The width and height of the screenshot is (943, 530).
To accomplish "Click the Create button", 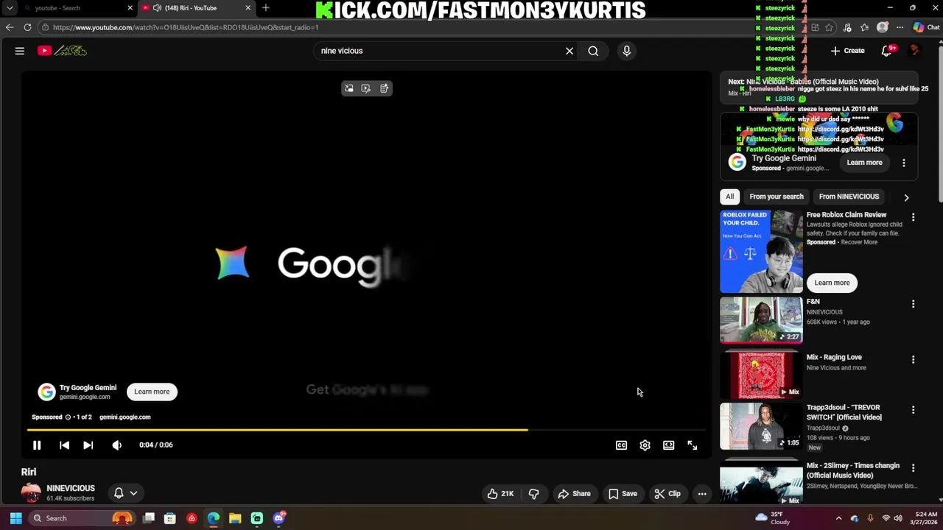I will click(x=847, y=51).
